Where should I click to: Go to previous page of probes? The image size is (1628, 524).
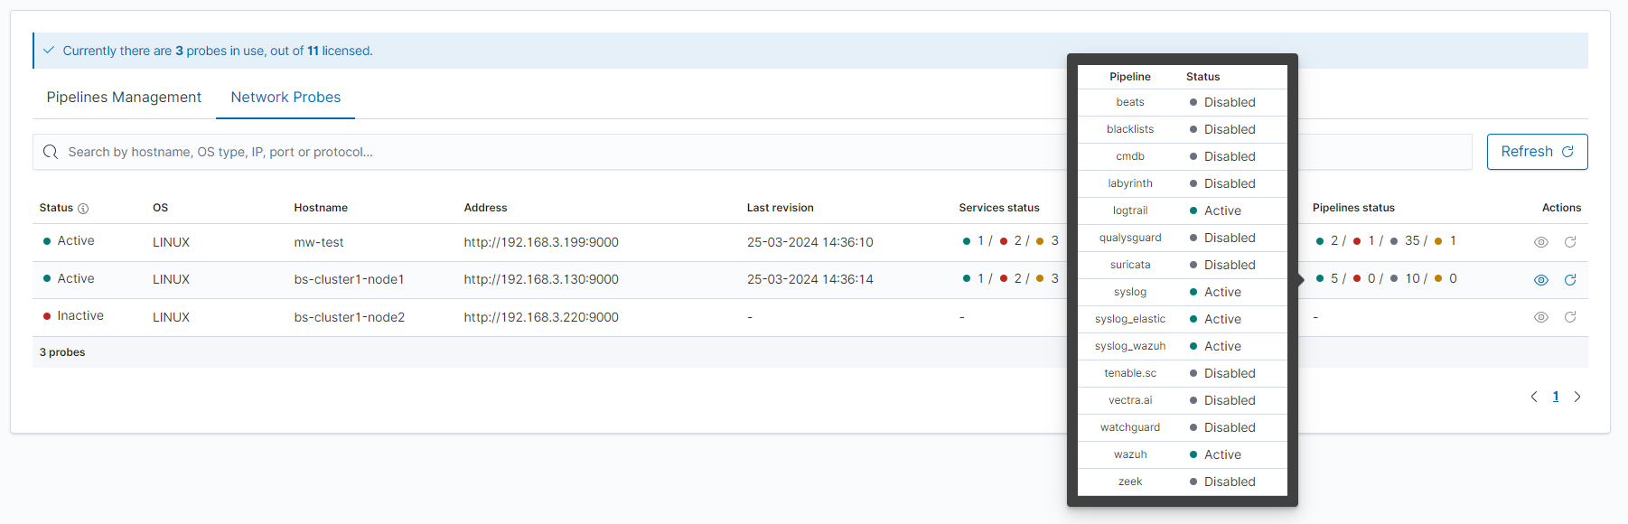pos(1534,397)
